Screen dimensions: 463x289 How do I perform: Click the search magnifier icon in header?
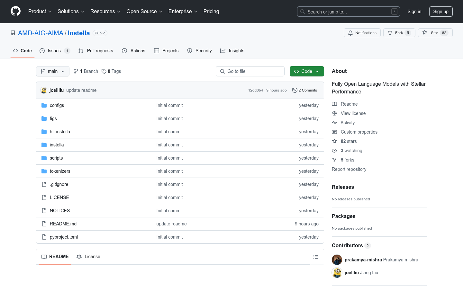[x=303, y=12]
